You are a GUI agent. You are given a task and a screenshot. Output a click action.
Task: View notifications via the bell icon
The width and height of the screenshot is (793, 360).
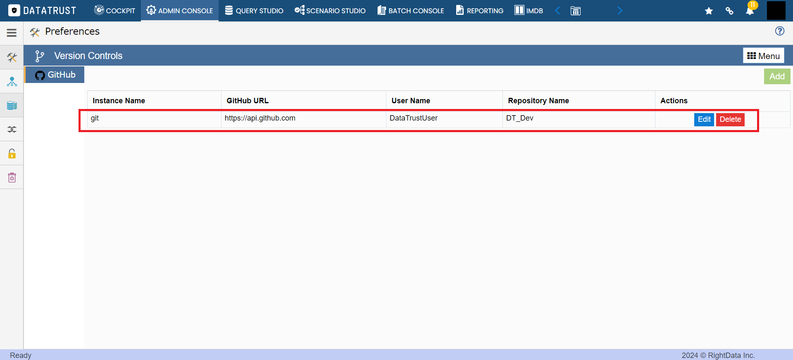click(x=750, y=10)
